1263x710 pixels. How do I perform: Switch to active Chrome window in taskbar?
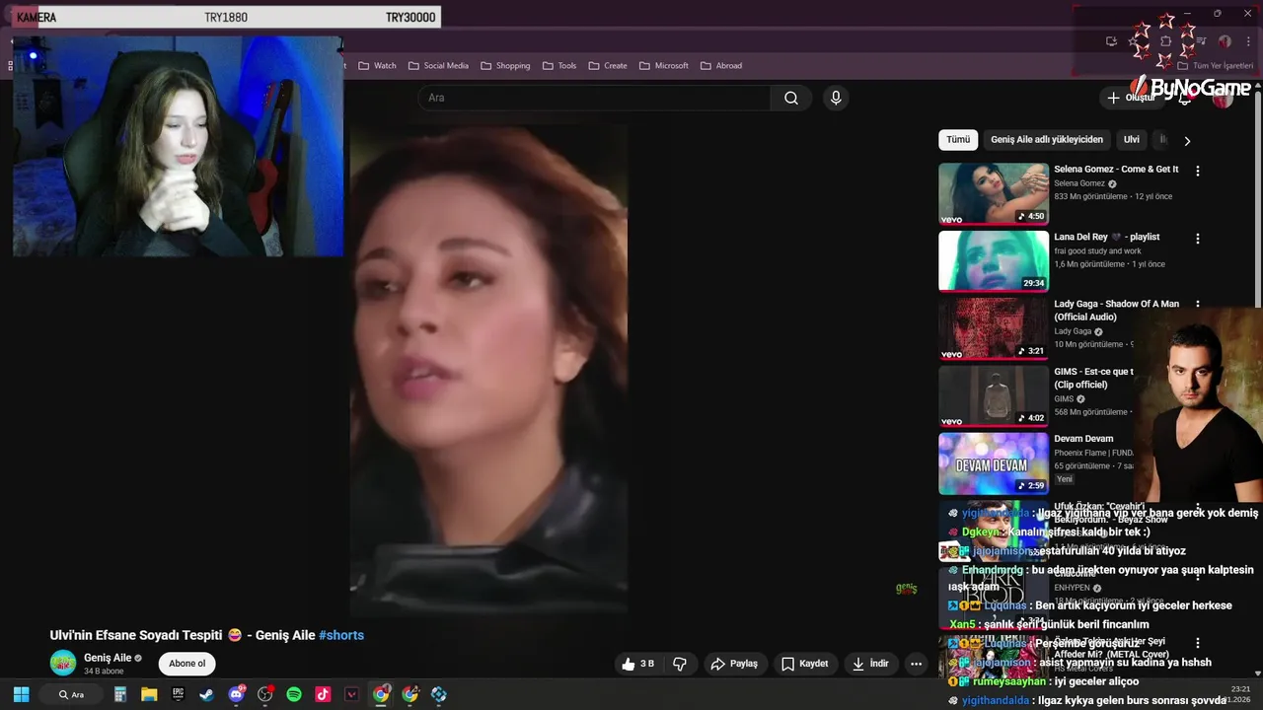pyautogui.click(x=381, y=694)
